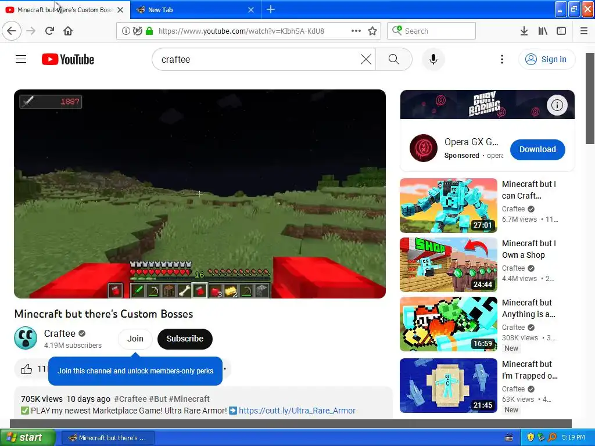Click the security shield tray icon

click(x=531, y=437)
